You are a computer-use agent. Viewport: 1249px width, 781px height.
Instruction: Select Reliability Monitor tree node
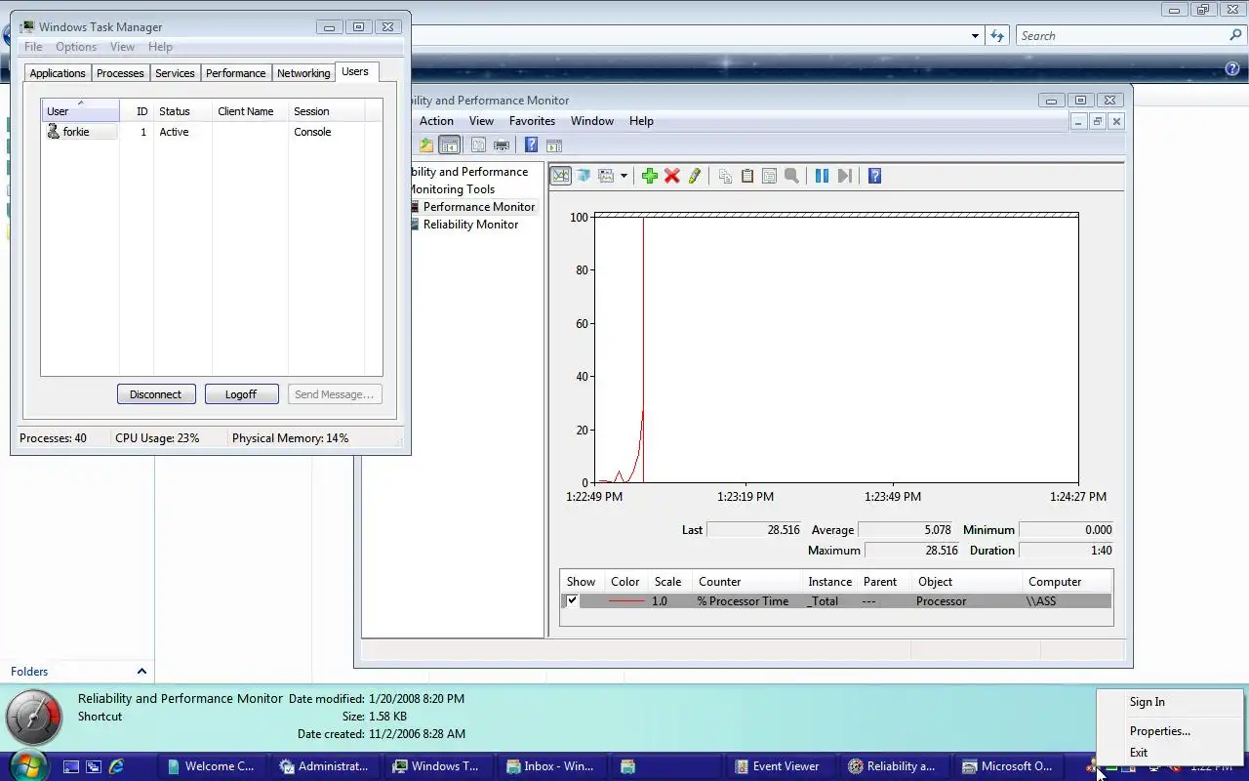[470, 225]
